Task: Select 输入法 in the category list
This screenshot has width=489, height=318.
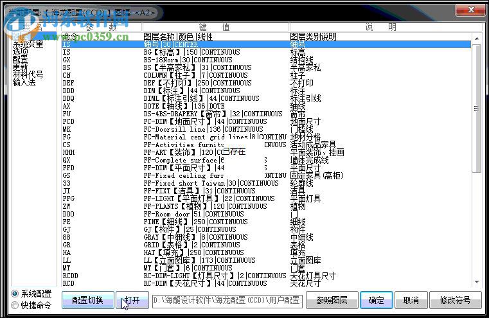Action: pos(24,82)
